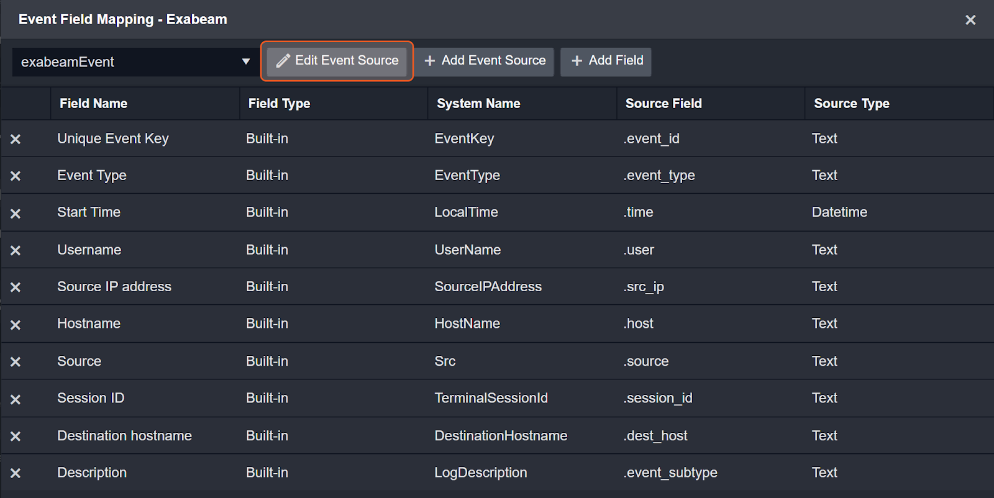Screen dimensions: 994x498
Task: Select the Session ID field name
Action: click(x=91, y=398)
